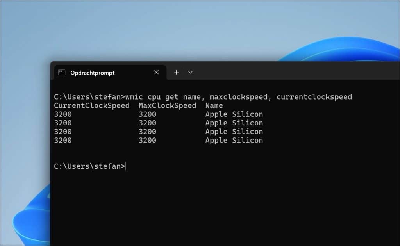The image size is (400, 246).
Task: Click last row Apple Silicon name
Action: (x=234, y=140)
